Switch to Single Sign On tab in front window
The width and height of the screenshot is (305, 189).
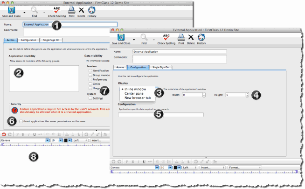(161, 67)
